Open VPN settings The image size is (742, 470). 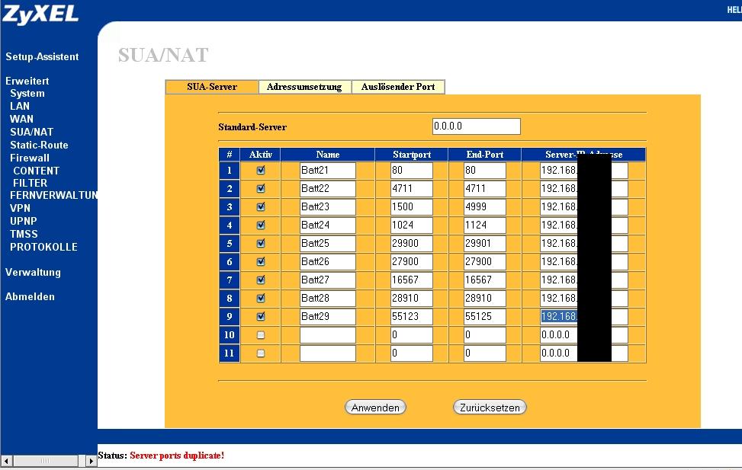[x=21, y=208]
